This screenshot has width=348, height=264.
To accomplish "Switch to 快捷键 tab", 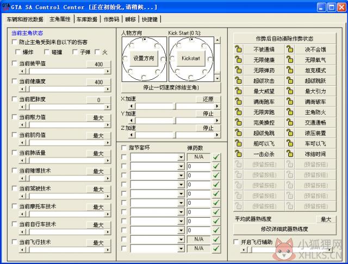I will click(150, 20).
